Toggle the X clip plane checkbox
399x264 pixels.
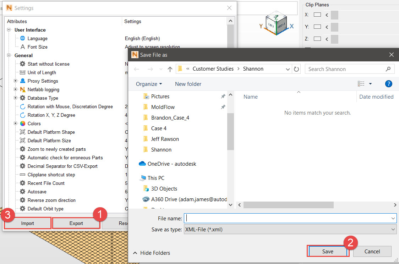(x=317, y=15)
